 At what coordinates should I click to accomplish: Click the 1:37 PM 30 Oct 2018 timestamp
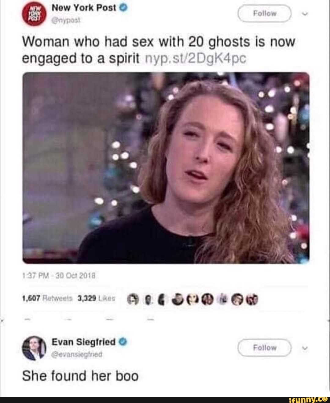pos(59,275)
